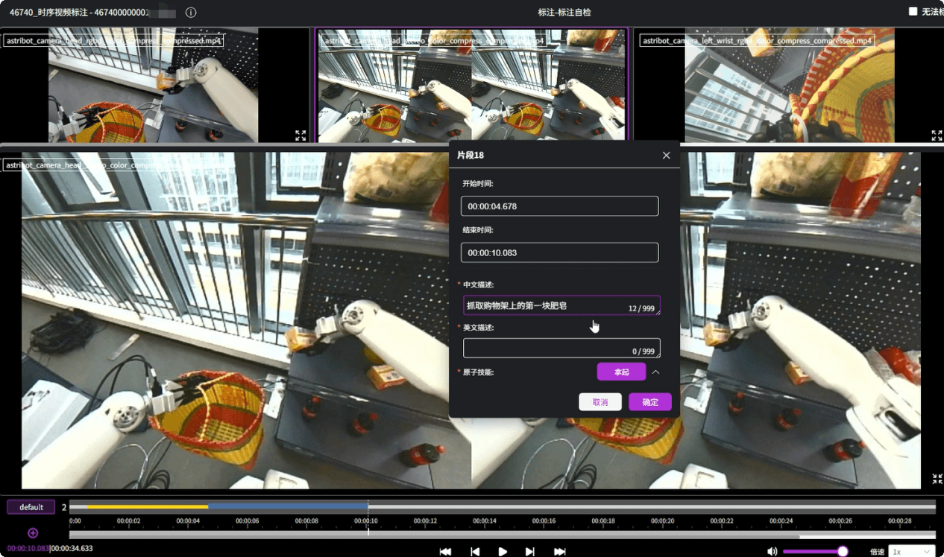This screenshot has width=944, height=557.
Task: Mute audio via the speaker icon
Action: tap(772, 552)
